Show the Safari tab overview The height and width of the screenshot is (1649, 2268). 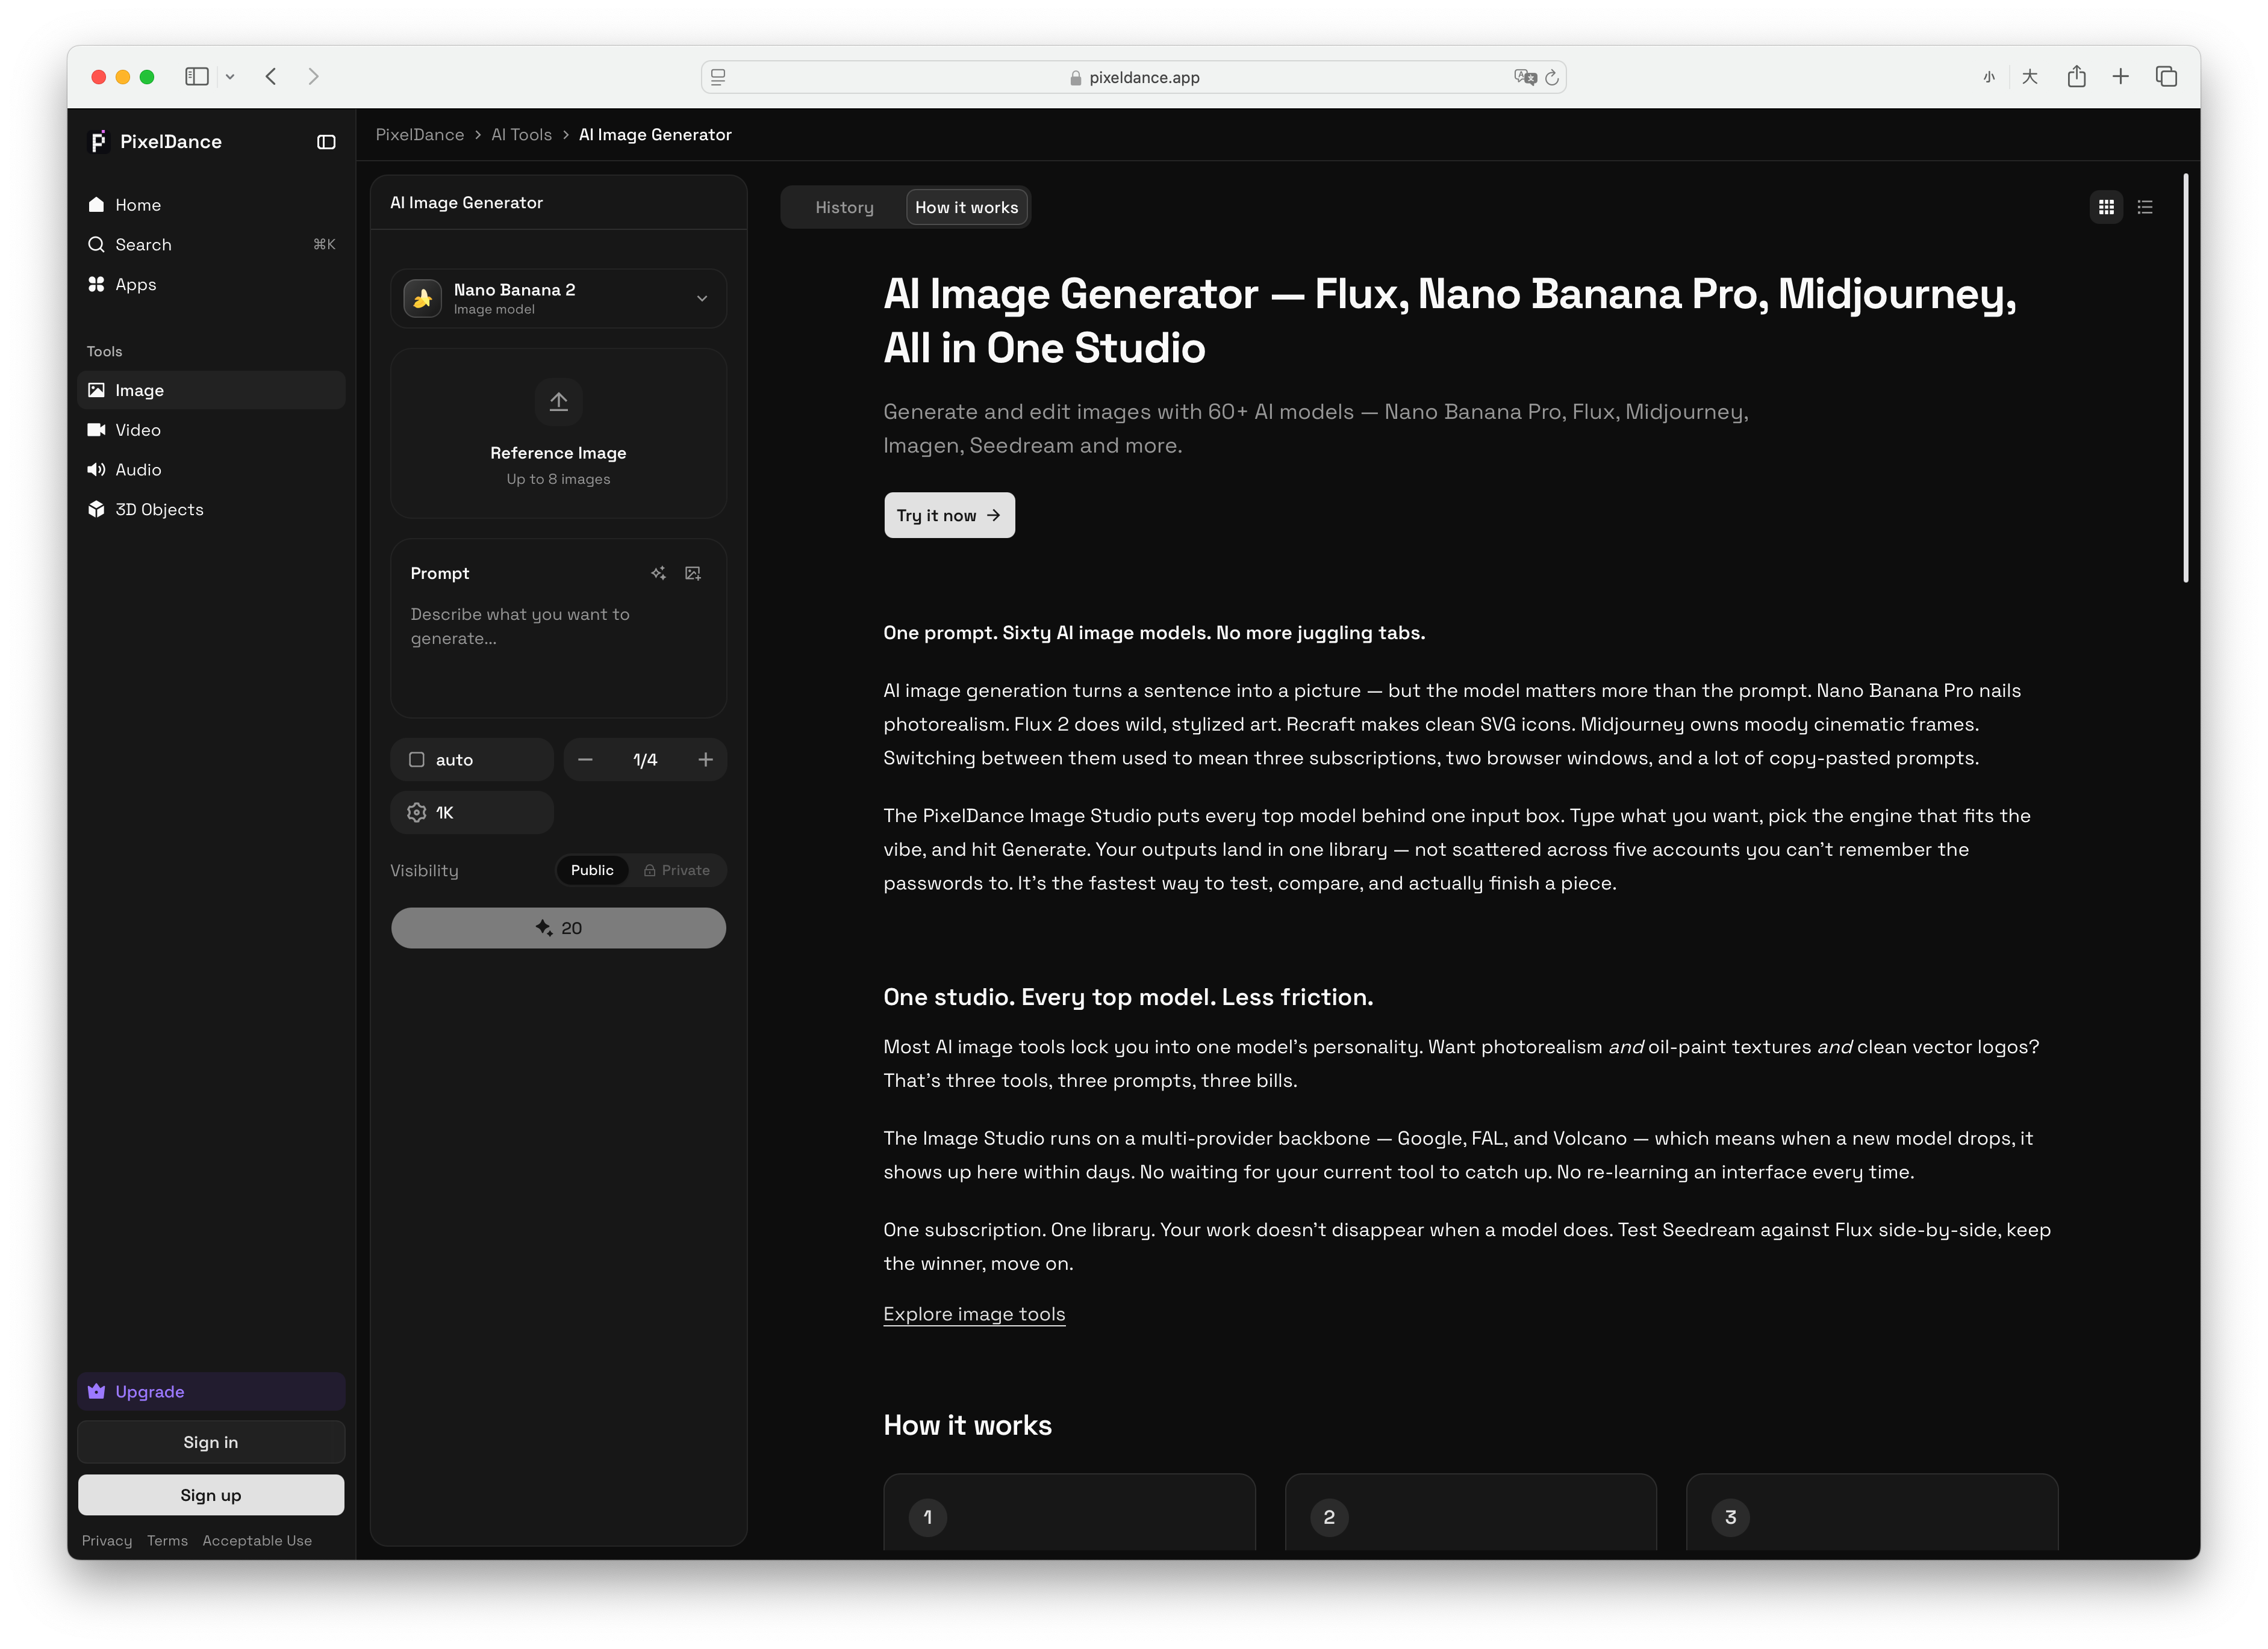[2167, 76]
